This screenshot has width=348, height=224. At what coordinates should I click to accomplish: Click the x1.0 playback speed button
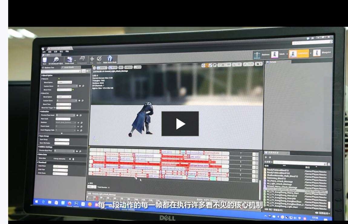coord(138,67)
